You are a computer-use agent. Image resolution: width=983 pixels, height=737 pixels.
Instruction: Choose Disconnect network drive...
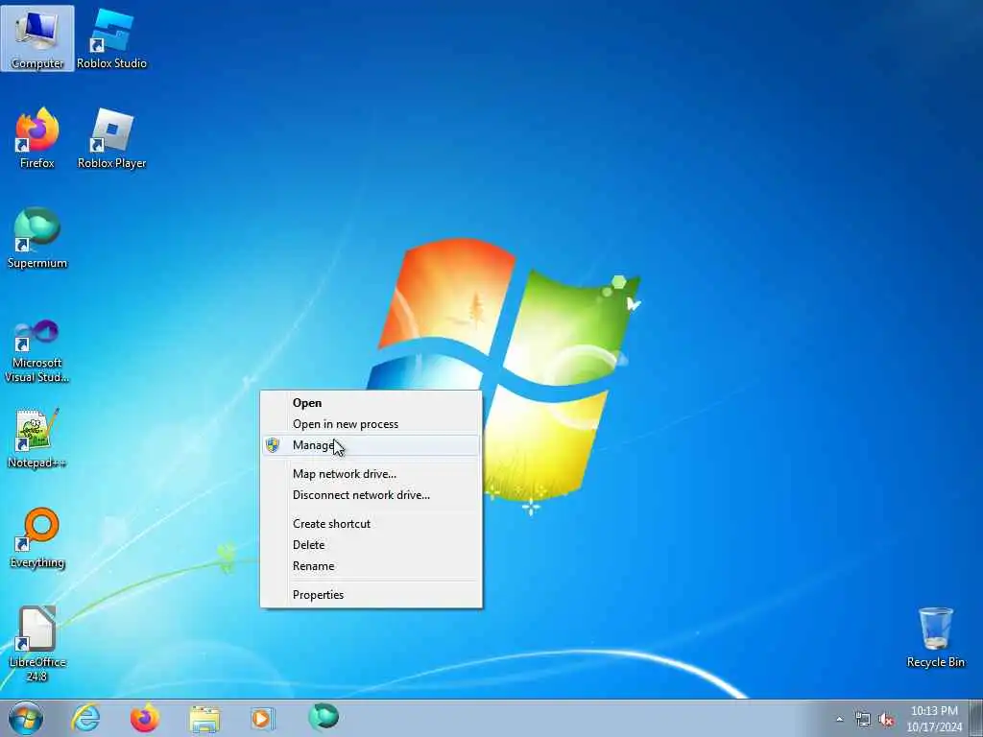tap(372, 495)
